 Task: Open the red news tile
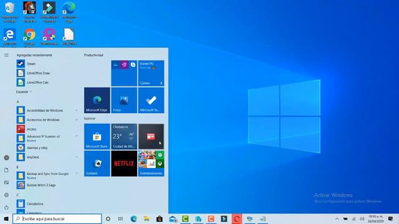click(151, 136)
